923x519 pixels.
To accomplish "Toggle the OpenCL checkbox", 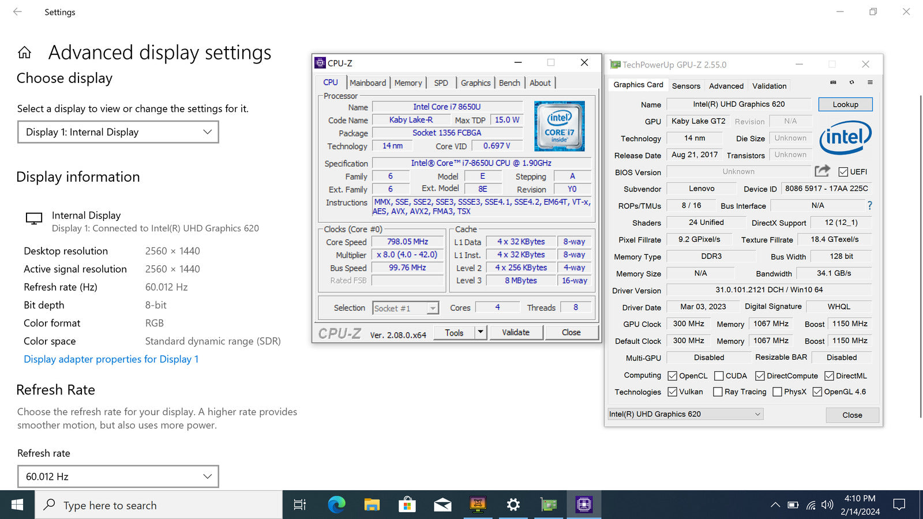I will [672, 376].
